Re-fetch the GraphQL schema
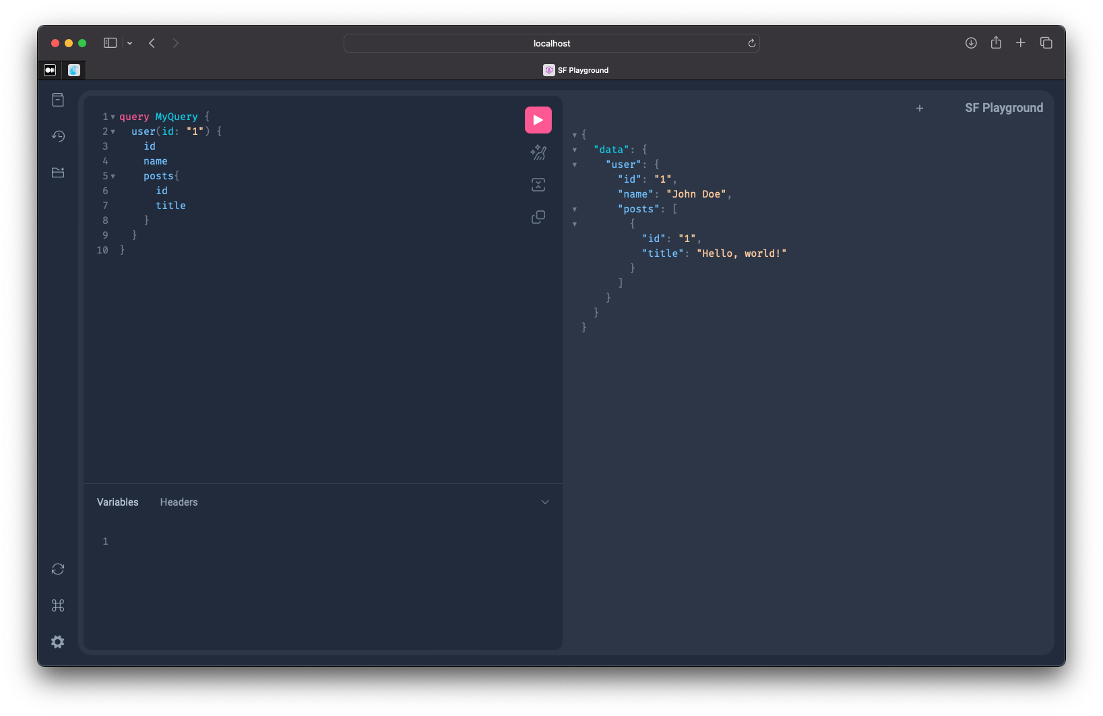 pyautogui.click(x=58, y=569)
